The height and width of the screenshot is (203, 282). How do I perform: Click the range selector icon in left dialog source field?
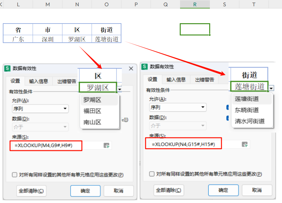click(106, 145)
